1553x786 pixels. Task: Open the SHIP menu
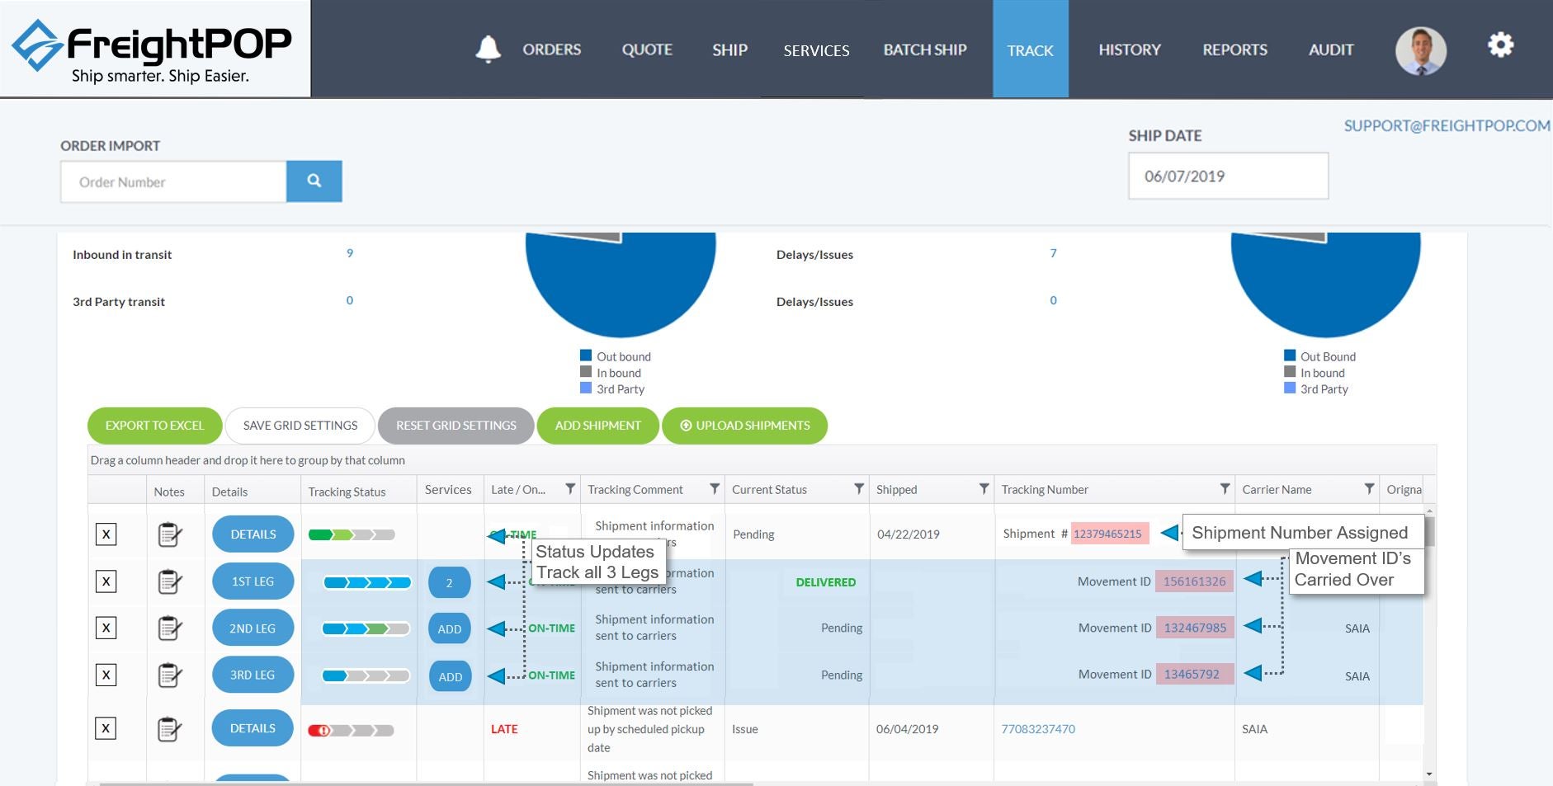click(x=729, y=50)
